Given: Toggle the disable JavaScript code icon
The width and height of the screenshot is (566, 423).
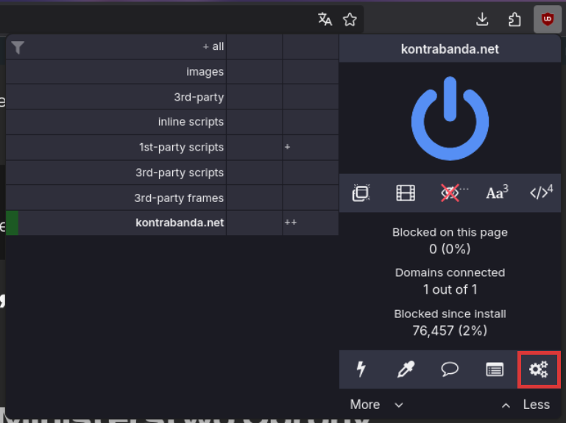Looking at the screenshot, I should pos(541,193).
